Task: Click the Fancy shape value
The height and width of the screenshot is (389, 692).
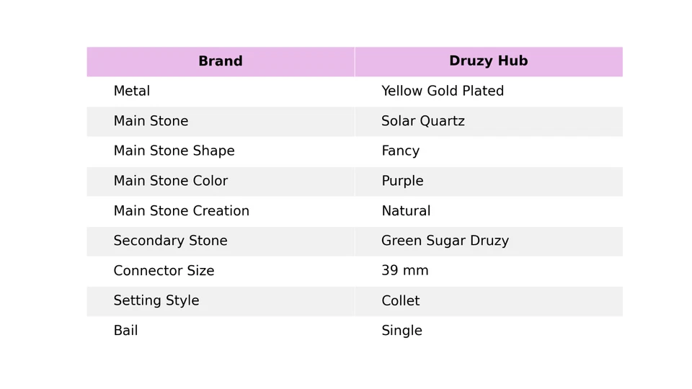Action: point(400,151)
